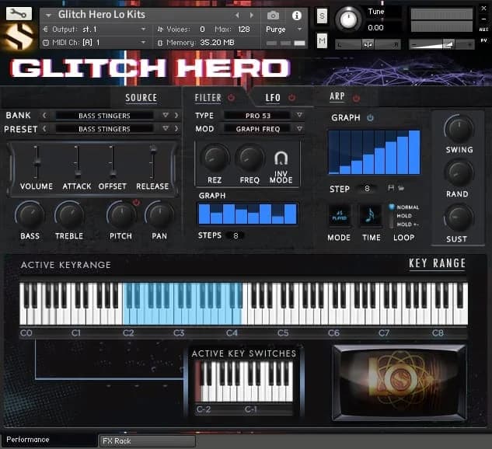Click the output volume slider

pos(441,44)
